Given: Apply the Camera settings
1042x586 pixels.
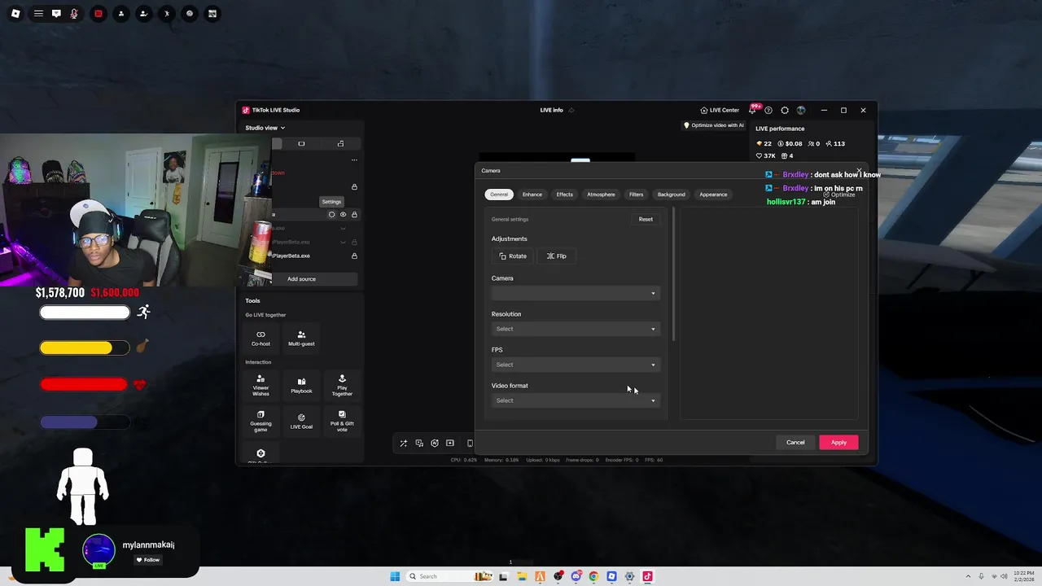Looking at the screenshot, I should point(838,443).
